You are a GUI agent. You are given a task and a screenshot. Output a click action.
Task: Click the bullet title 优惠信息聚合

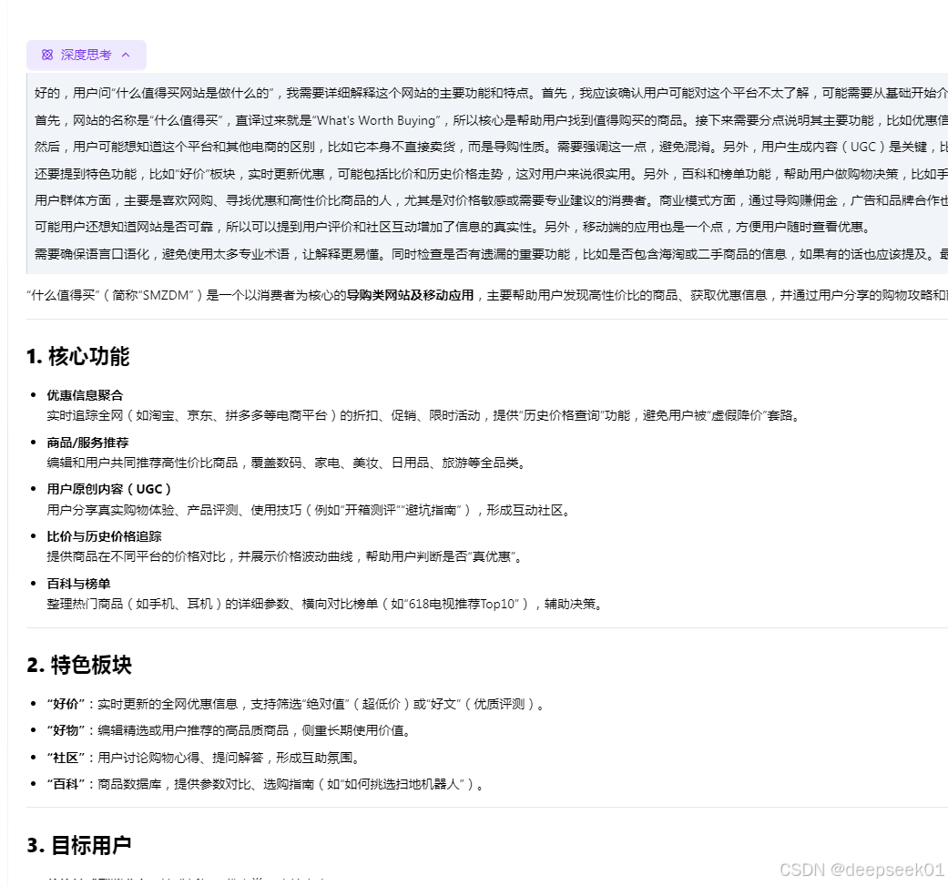[85, 395]
